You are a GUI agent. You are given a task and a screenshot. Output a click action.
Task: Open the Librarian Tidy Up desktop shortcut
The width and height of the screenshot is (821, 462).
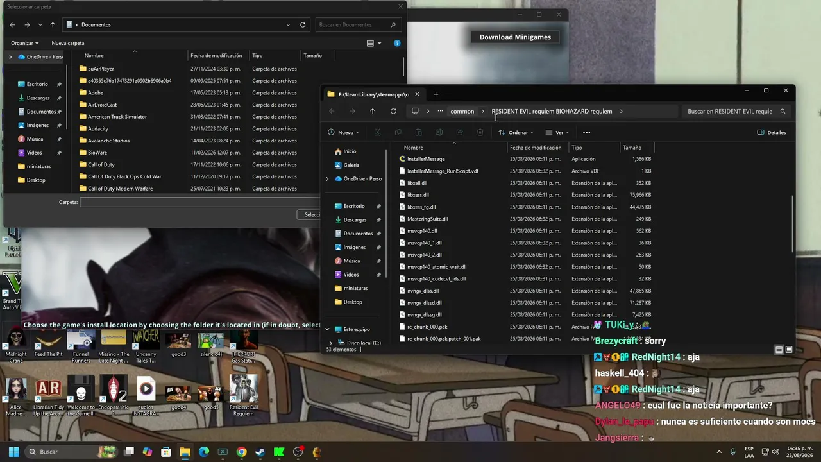pyautogui.click(x=49, y=395)
